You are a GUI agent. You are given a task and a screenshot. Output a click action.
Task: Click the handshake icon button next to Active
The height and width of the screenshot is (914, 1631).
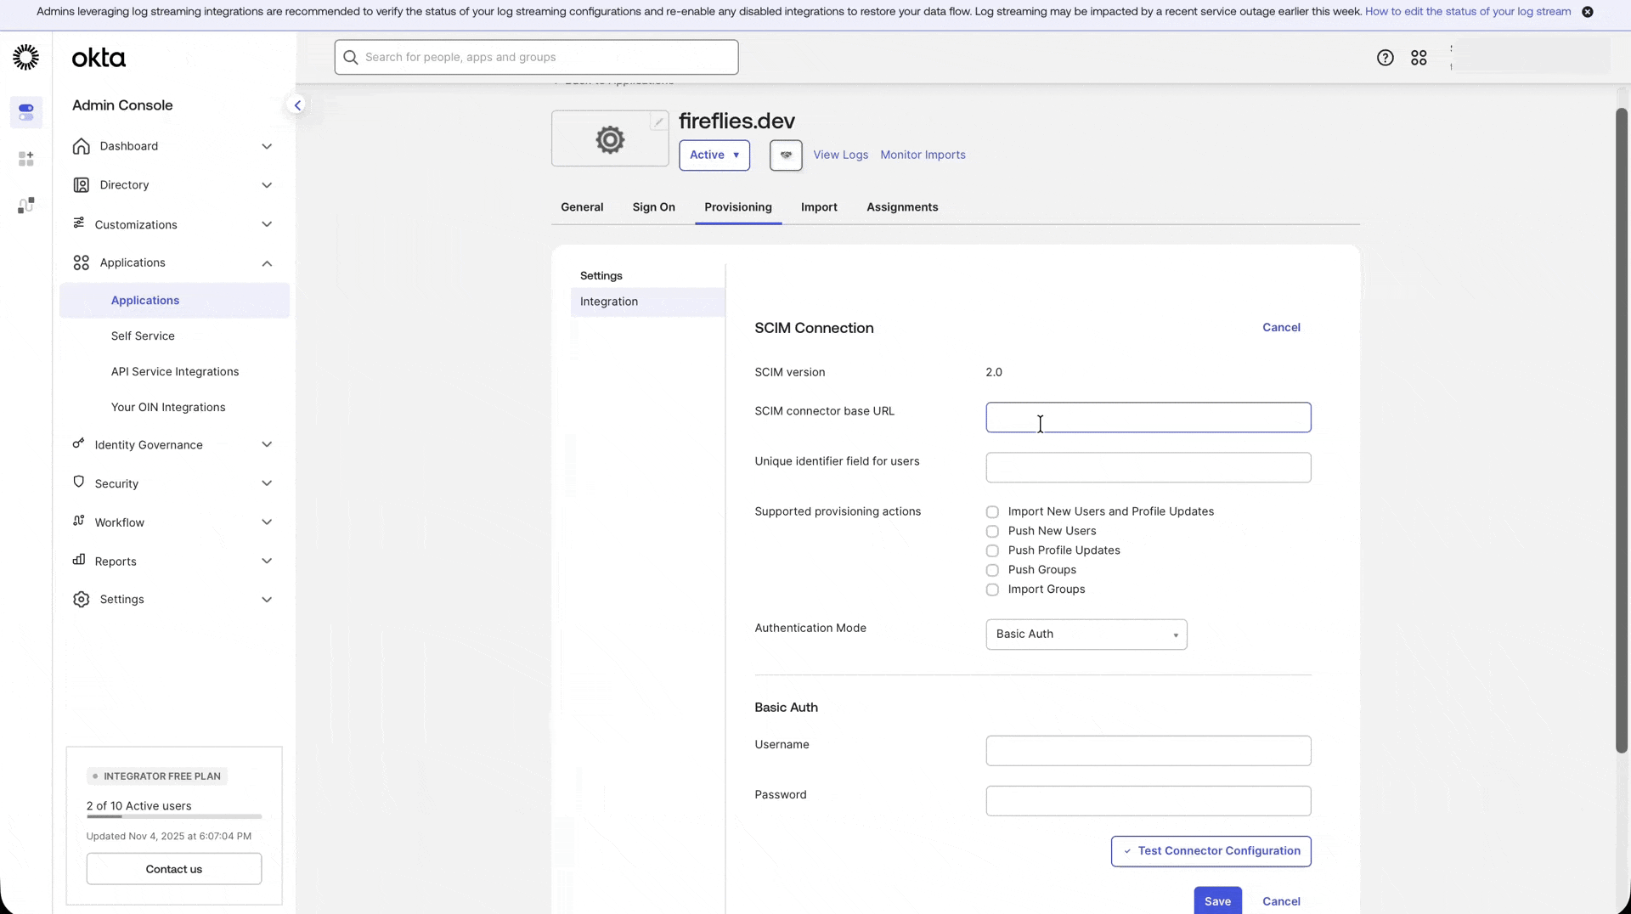(x=786, y=155)
